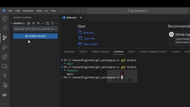Click the create pull request icon

click(x=47, y=23)
